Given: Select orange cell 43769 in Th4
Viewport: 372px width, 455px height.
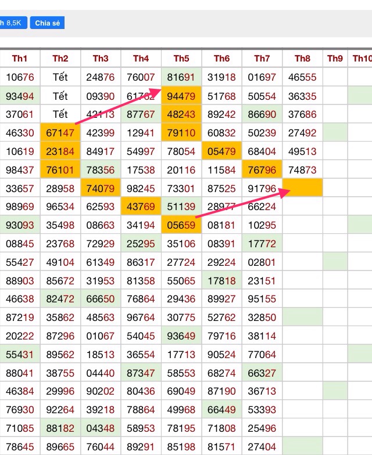Looking at the screenshot, I should pos(141,207).
